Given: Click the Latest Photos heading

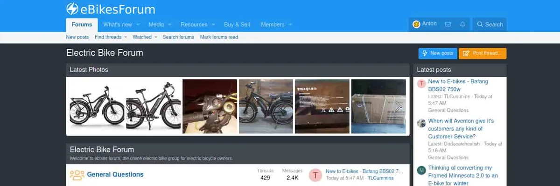Looking at the screenshot, I should click(x=89, y=70).
